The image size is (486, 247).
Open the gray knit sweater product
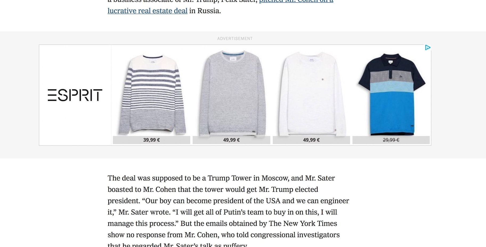tap(232, 93)
